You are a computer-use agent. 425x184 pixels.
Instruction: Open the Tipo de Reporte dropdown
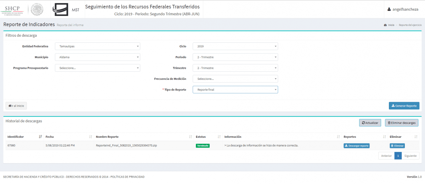pos(235,90)
